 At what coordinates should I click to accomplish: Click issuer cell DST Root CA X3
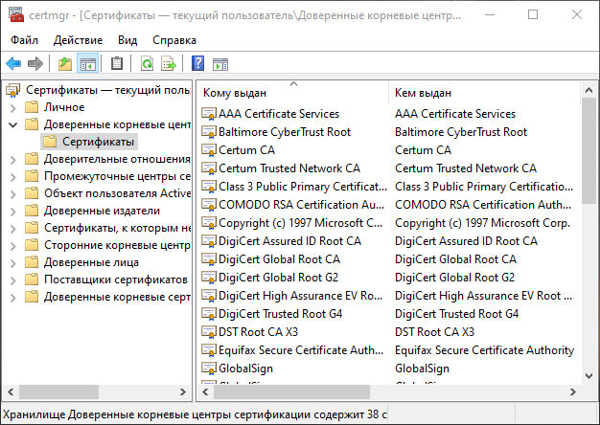[434, 332]
